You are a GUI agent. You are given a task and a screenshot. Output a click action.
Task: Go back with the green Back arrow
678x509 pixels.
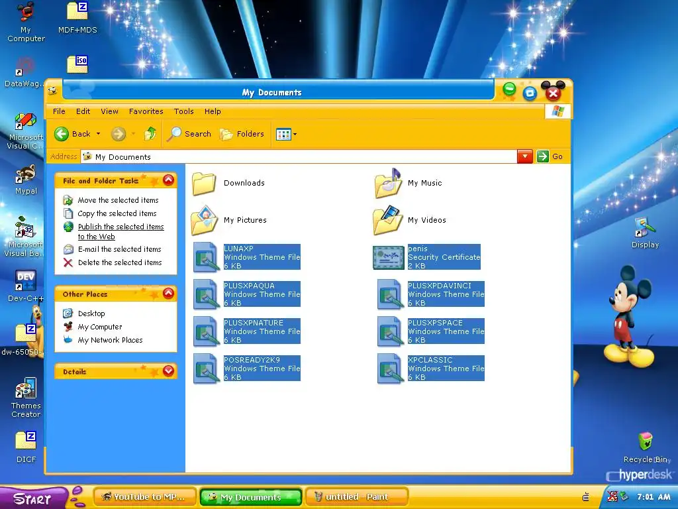[x=62, y=134]
